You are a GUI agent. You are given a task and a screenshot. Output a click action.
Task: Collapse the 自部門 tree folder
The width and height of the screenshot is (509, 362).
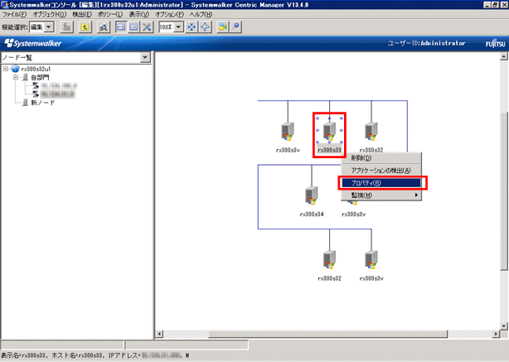16,77
